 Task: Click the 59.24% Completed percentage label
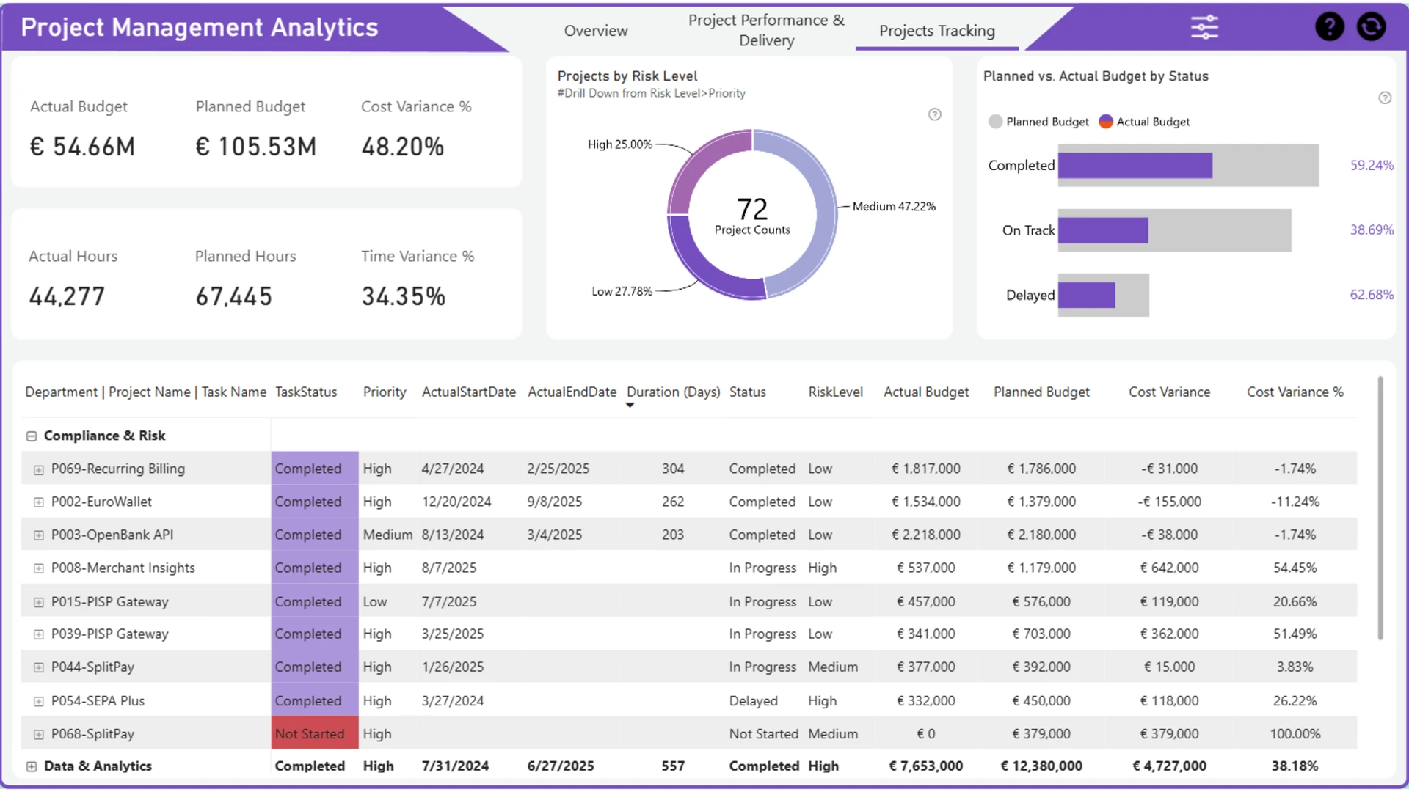(1372, 166)
